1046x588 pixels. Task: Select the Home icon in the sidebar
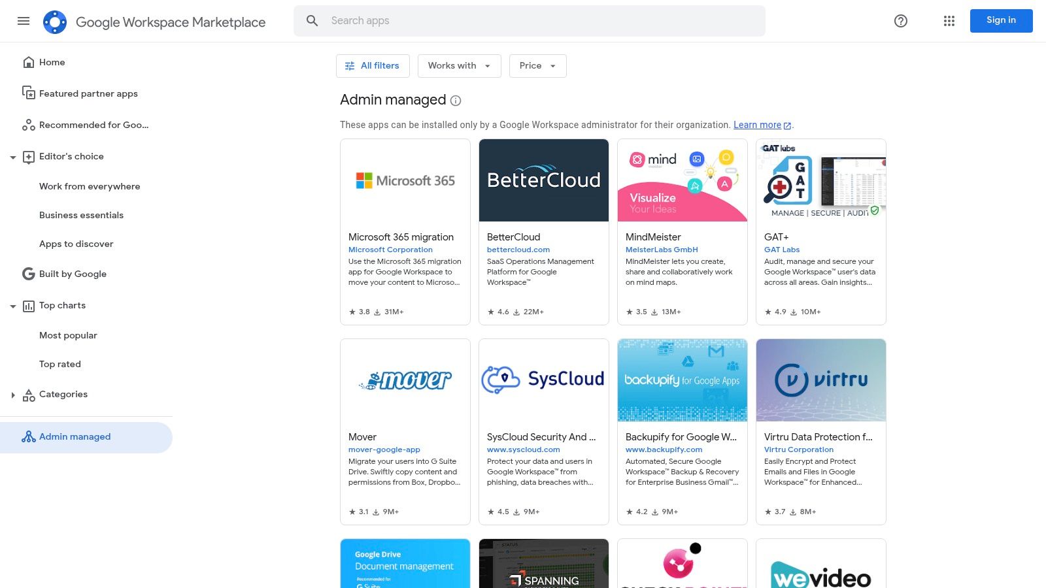(29, 61)
